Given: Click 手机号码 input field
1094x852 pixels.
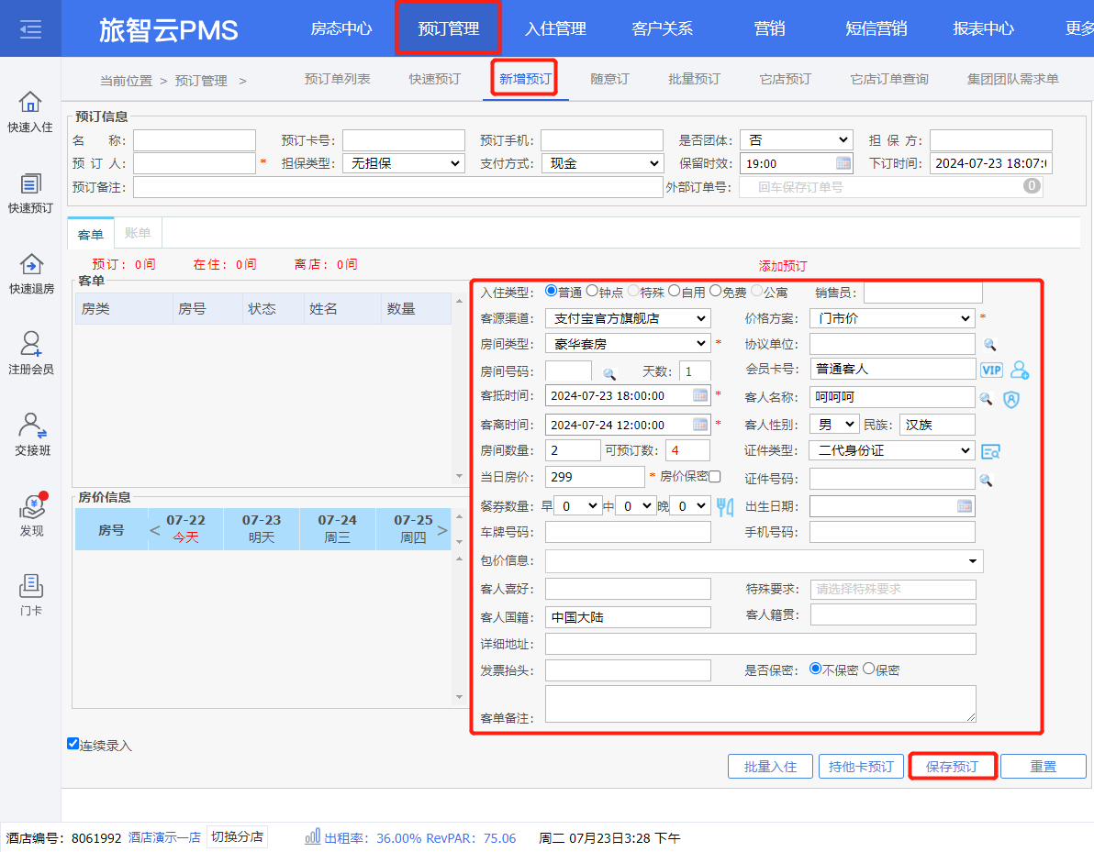Looking at the screenshot, I should tap(892, 532).
